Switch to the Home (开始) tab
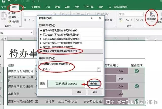 click(x=14, y=7)
